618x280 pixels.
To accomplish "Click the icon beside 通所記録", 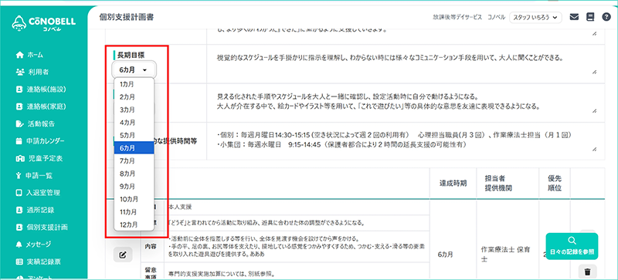I will point(19,210).
